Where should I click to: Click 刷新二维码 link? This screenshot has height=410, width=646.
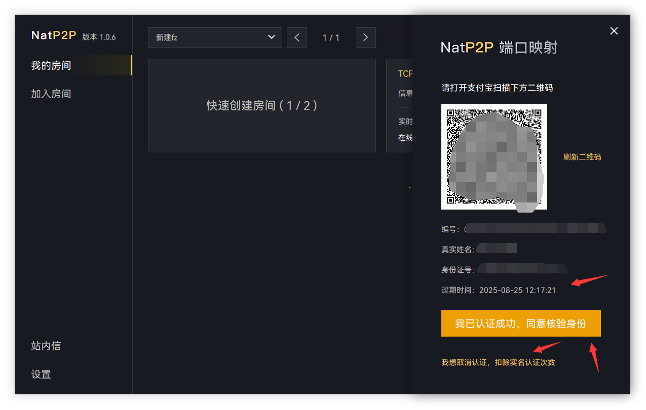pos(582,157)
